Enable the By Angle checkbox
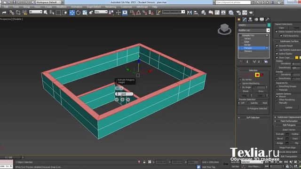The image size is (301, 169). (240, 87)
